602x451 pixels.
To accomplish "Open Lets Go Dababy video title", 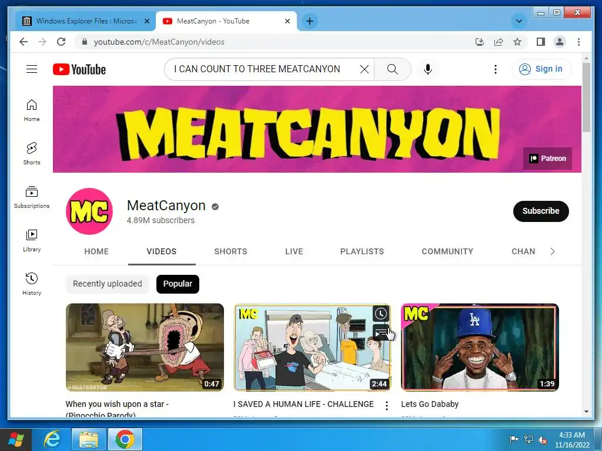I will 430,404.
